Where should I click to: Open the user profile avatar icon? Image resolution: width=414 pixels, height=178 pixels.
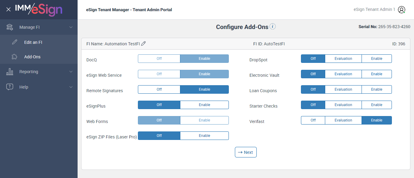click(x=402, y=10)
